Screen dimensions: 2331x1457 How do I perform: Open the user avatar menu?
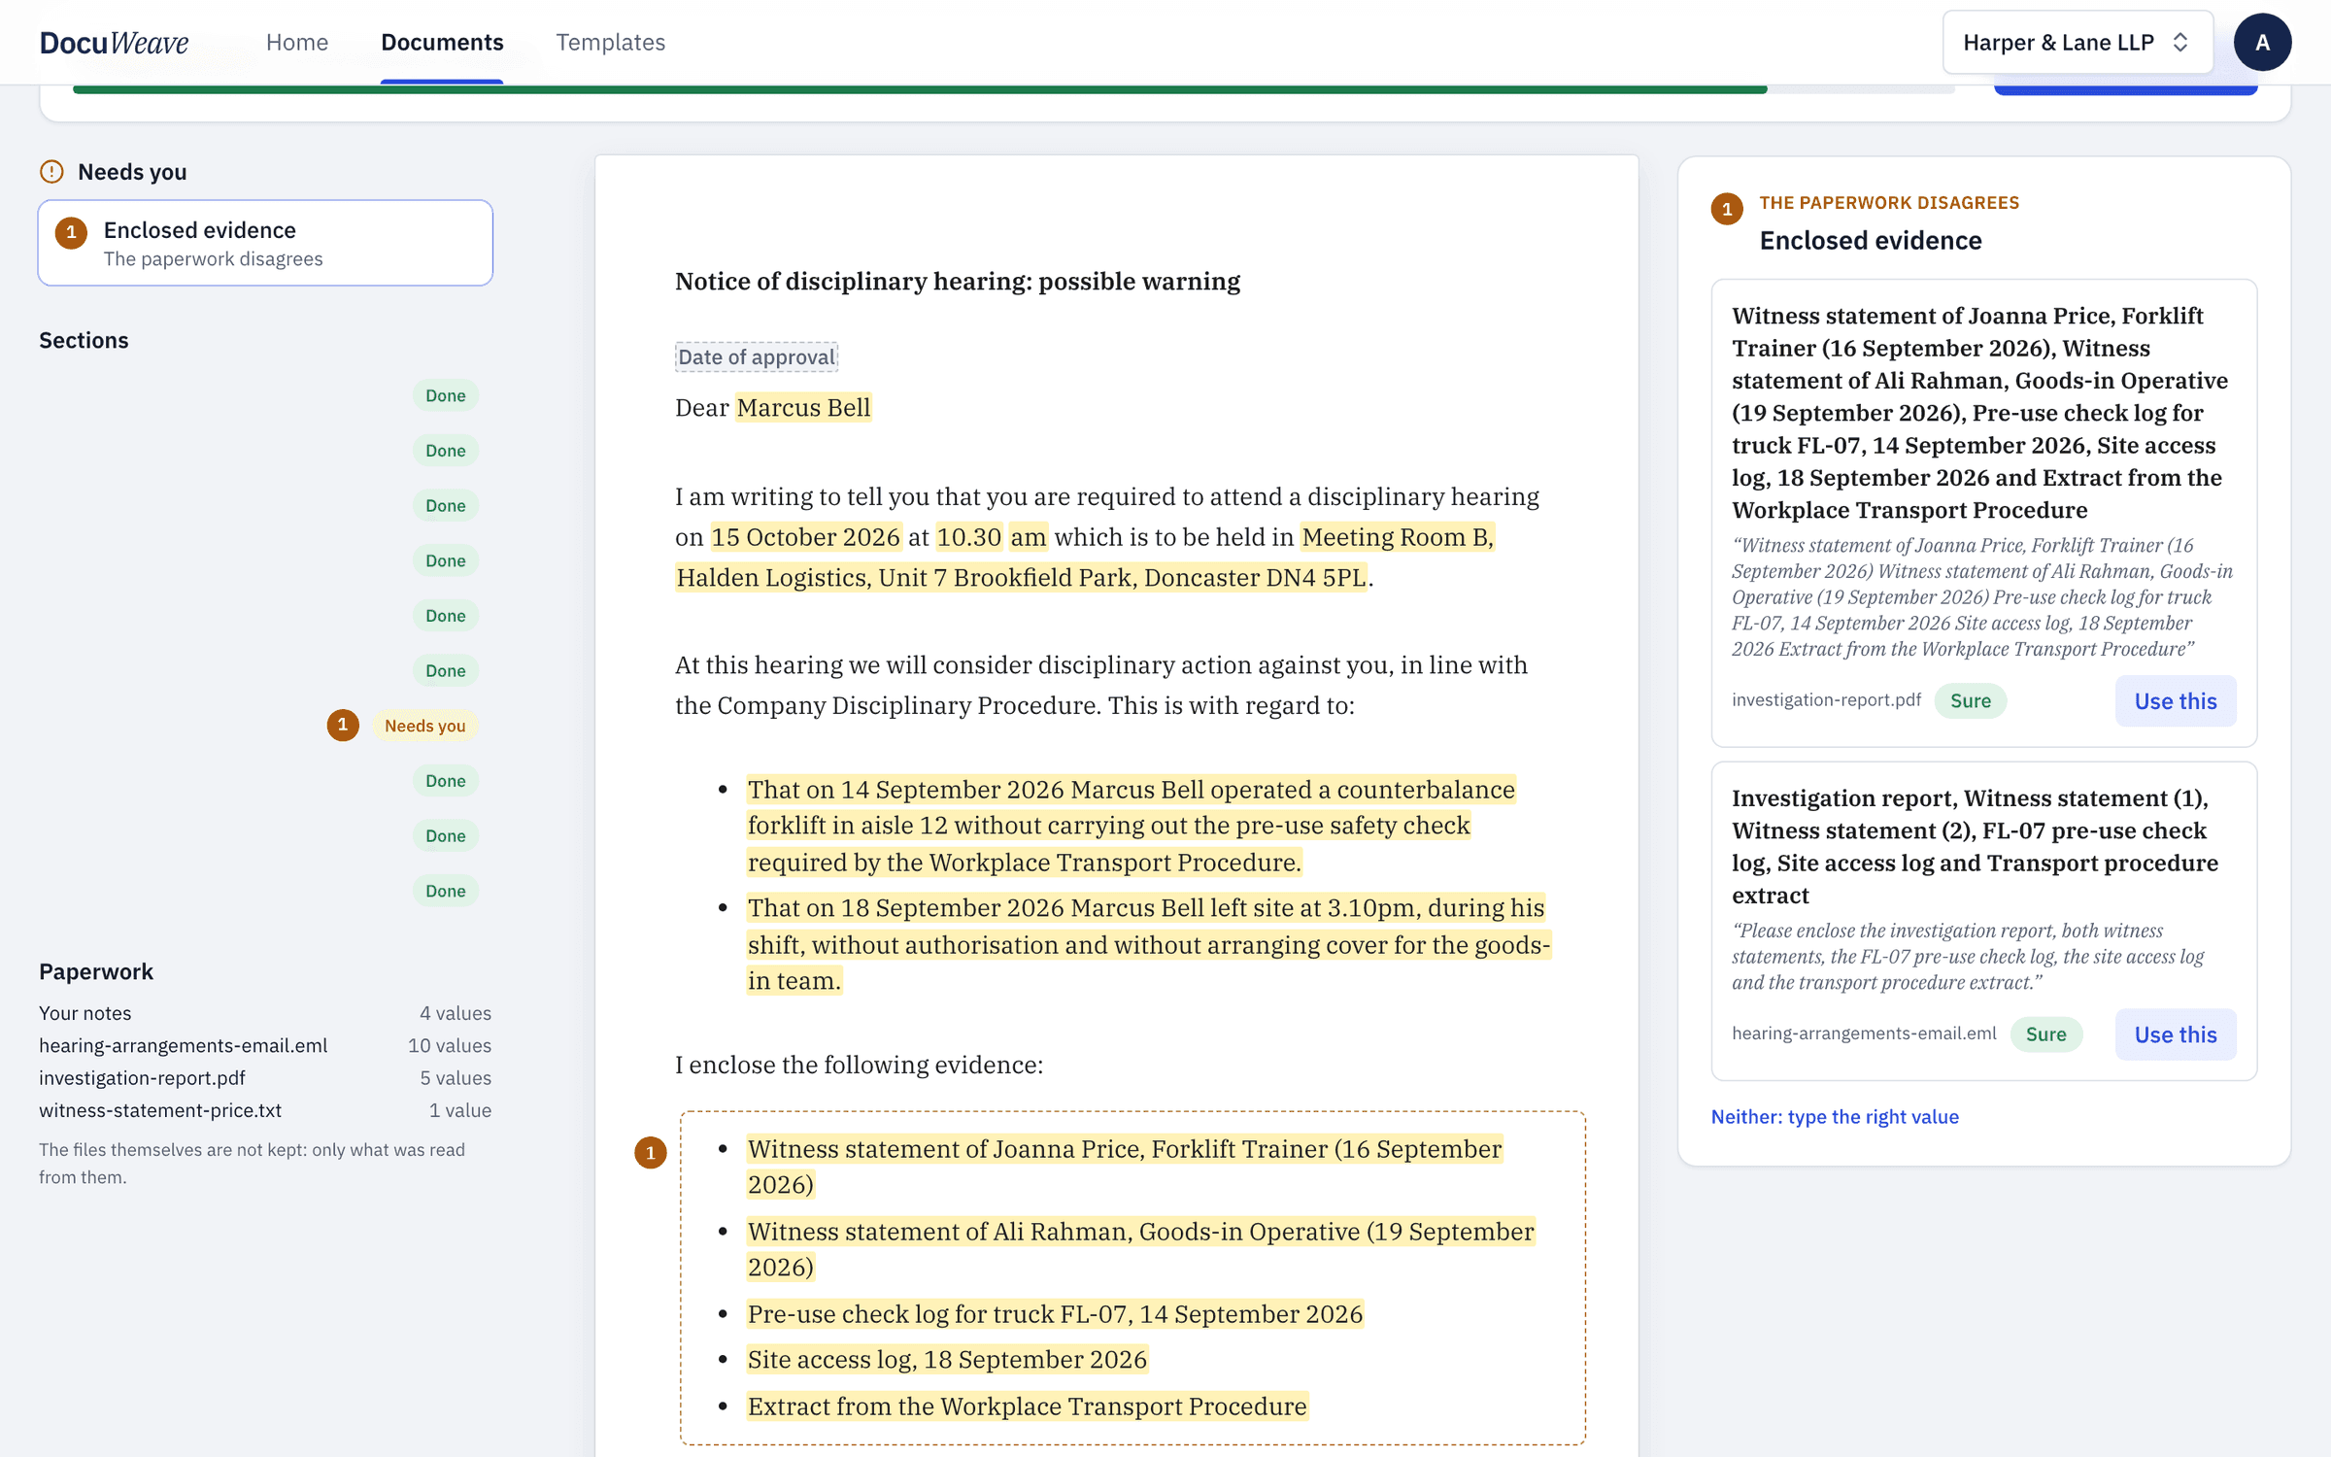click(x=2262, y=42)
